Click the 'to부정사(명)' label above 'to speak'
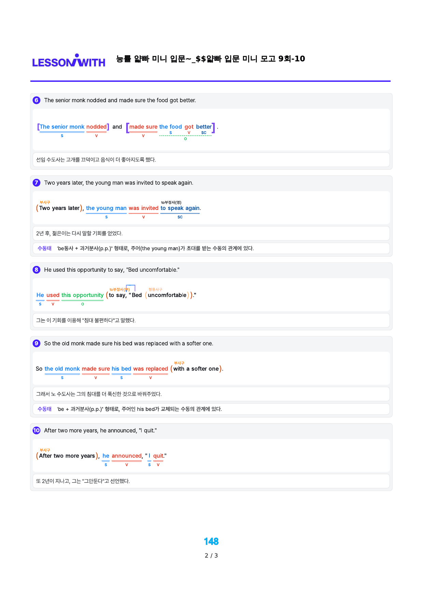 (171, 203)
